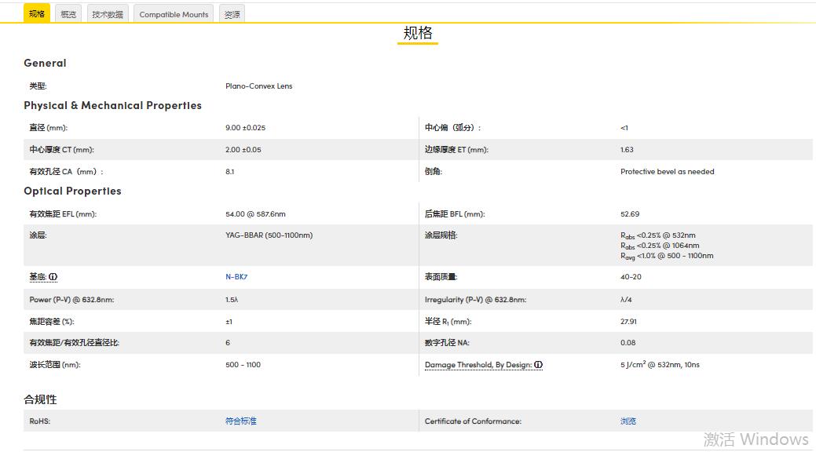
Task: Click the Plano-Convex Lens type value
Action: (258, 86)
